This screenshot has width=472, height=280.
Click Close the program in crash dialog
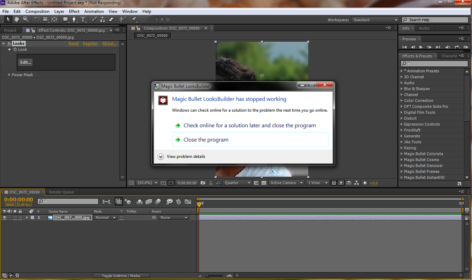point(250,139)
